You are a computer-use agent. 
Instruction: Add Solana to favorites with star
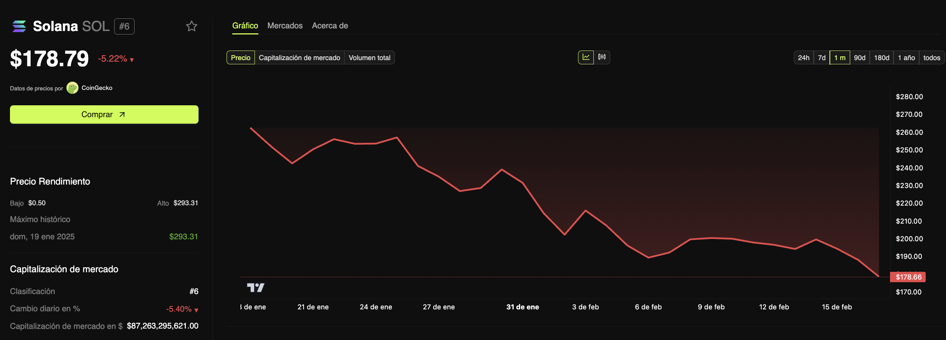[192, 26]
